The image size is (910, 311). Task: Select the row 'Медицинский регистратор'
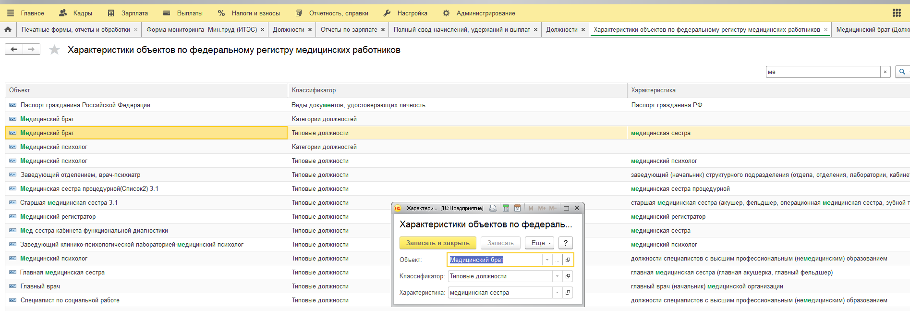pyautogui.click(x=457, y=217)
